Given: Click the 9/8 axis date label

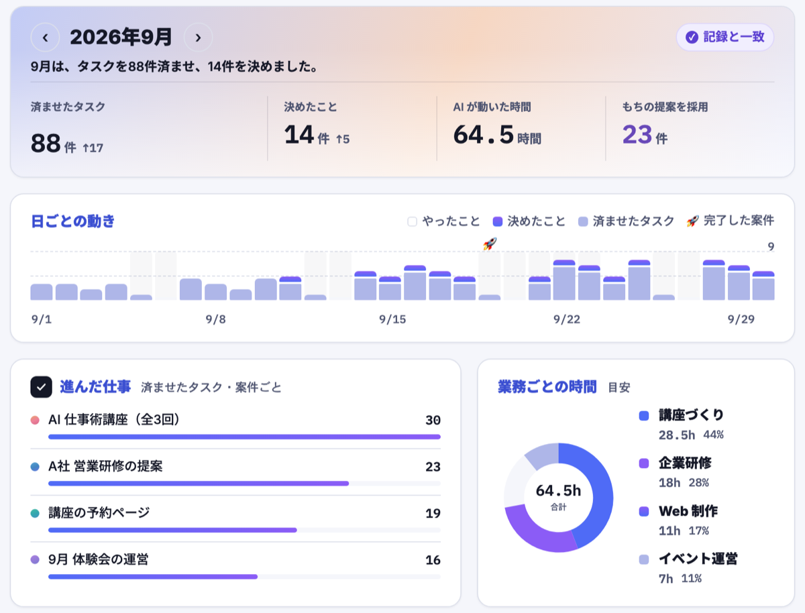Looking at the screenshot, I should 215,319.
